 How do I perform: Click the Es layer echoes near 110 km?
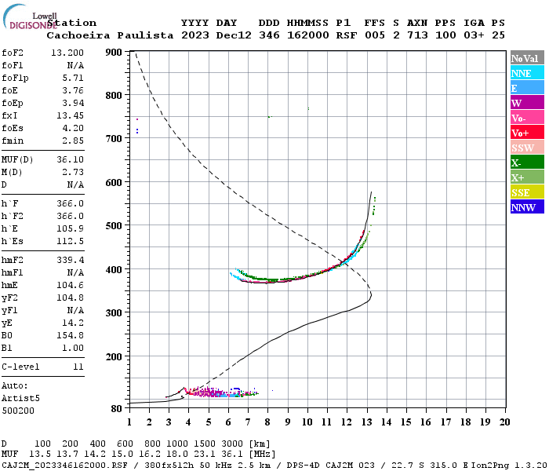[x=220, y=392]
